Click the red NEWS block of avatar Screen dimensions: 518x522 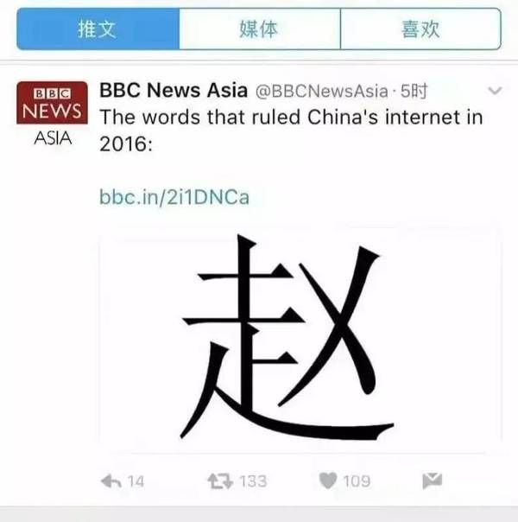coord(52,103)
